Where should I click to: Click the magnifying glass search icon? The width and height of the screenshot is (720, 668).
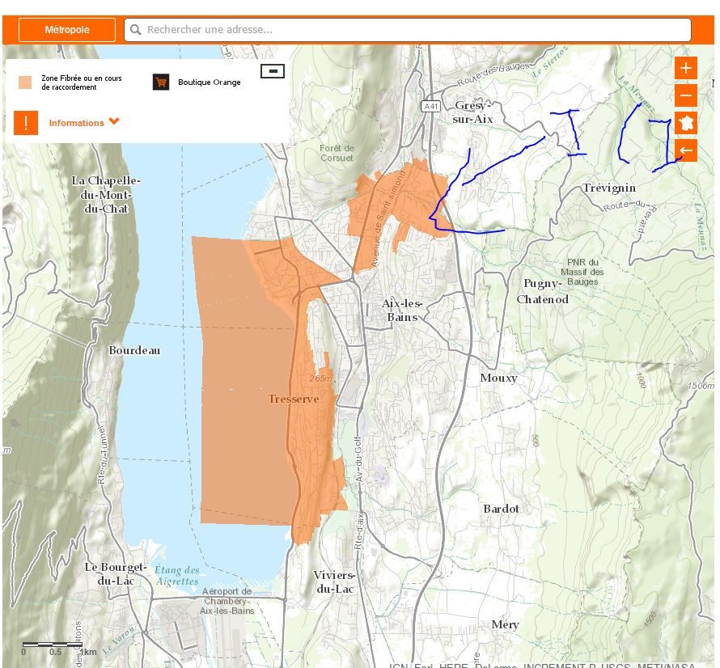pos(136,30)
